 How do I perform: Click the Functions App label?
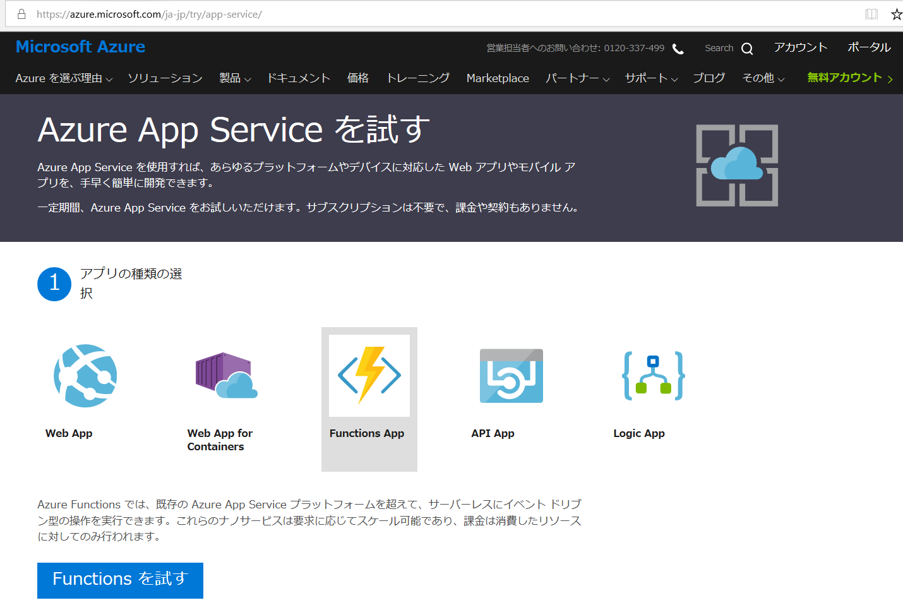367,433
